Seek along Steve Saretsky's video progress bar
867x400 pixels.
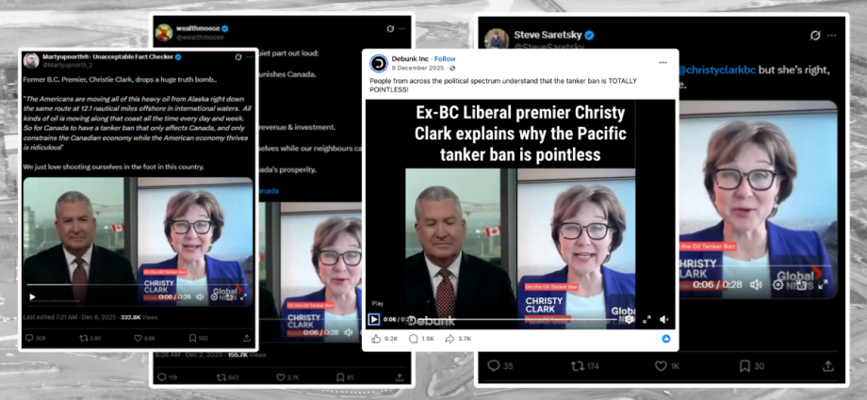point(757,266)
